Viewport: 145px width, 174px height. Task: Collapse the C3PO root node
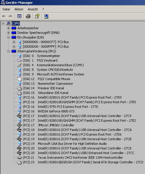pos(3,23)
